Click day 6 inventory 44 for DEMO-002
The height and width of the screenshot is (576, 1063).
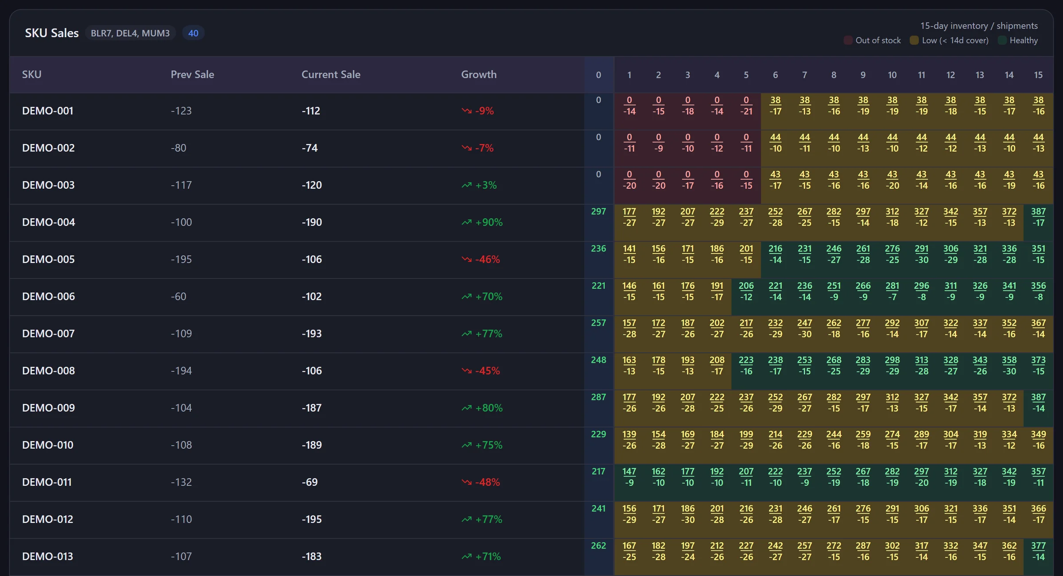(x=776, y=137)
